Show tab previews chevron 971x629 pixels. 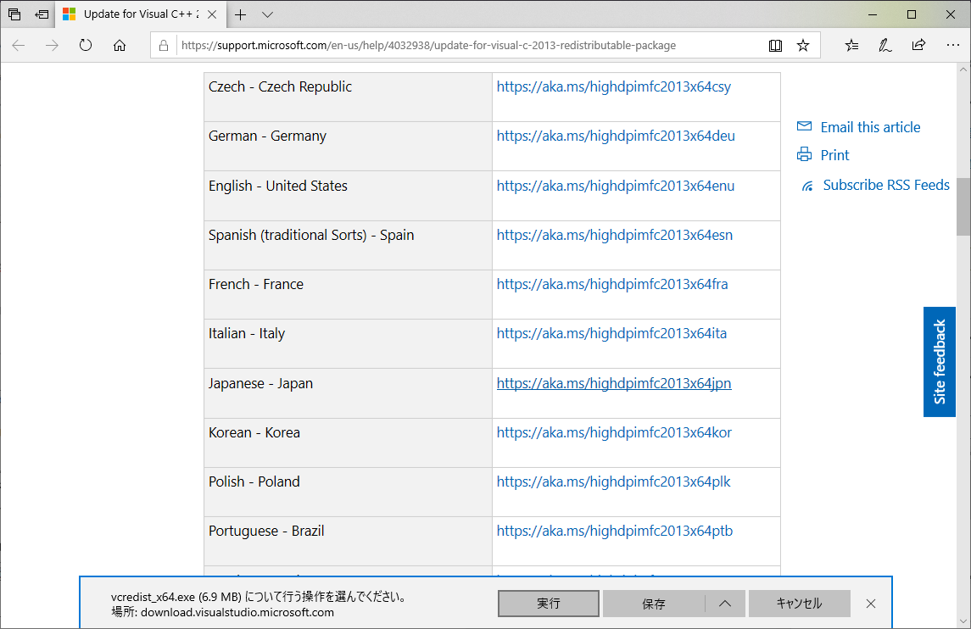(x=267, y=14)
